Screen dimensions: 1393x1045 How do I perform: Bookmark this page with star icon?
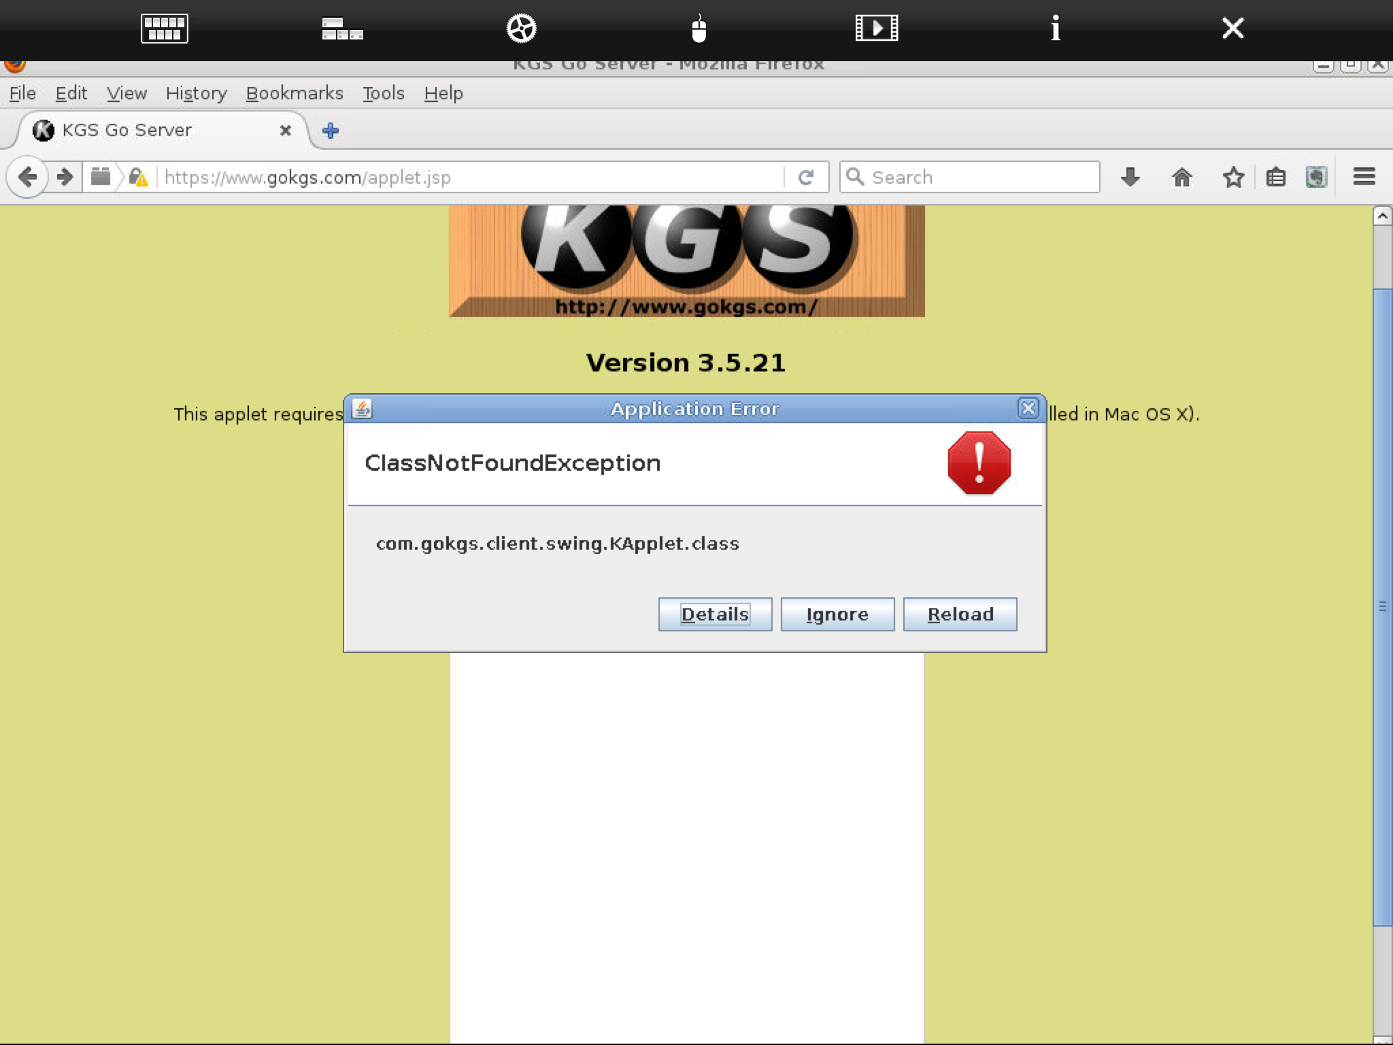point(1233,177)
